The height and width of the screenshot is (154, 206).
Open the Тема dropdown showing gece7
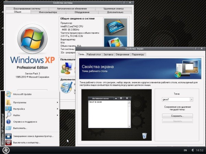click(x=191, y=99)
